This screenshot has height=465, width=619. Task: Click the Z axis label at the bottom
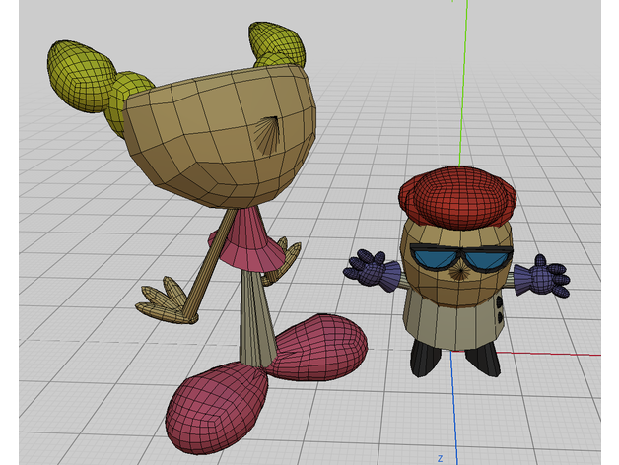pyautogui.click(x=442, y=458)
